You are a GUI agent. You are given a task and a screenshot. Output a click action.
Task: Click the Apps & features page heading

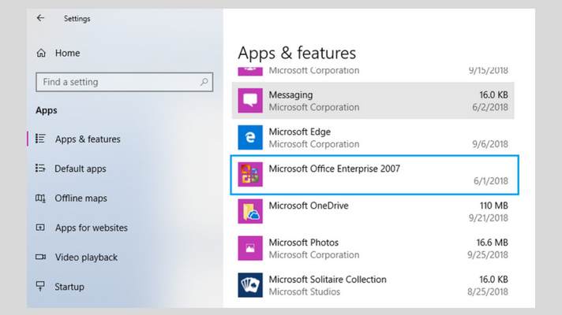(297, 53)
